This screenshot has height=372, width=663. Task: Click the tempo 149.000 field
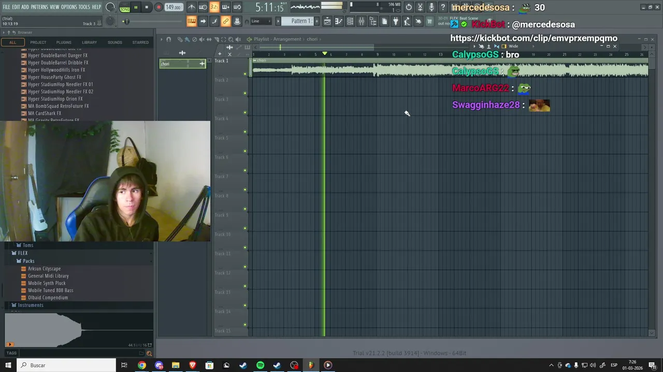click(174, 7)
